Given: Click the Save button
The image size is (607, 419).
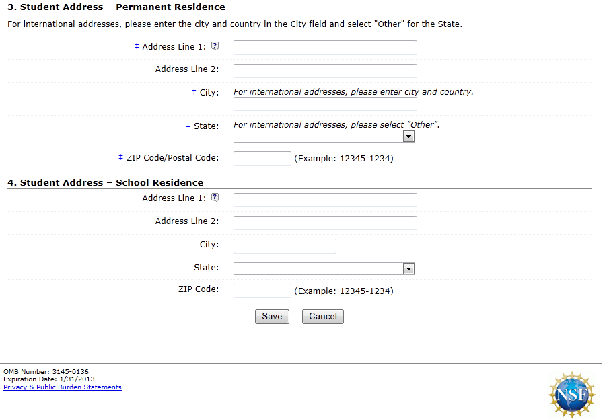Looking at the screenshot, I should pos(272,317).
